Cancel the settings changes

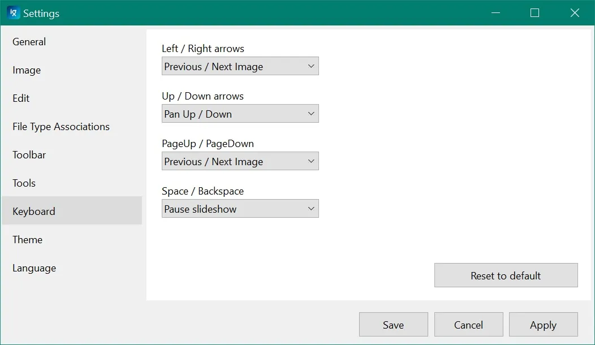click(x=469, y=325)
